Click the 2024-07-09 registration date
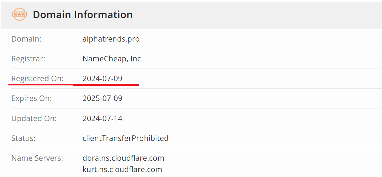Viewport: 382px width, 177px height. pyautogui.click(x=102, y=79)
